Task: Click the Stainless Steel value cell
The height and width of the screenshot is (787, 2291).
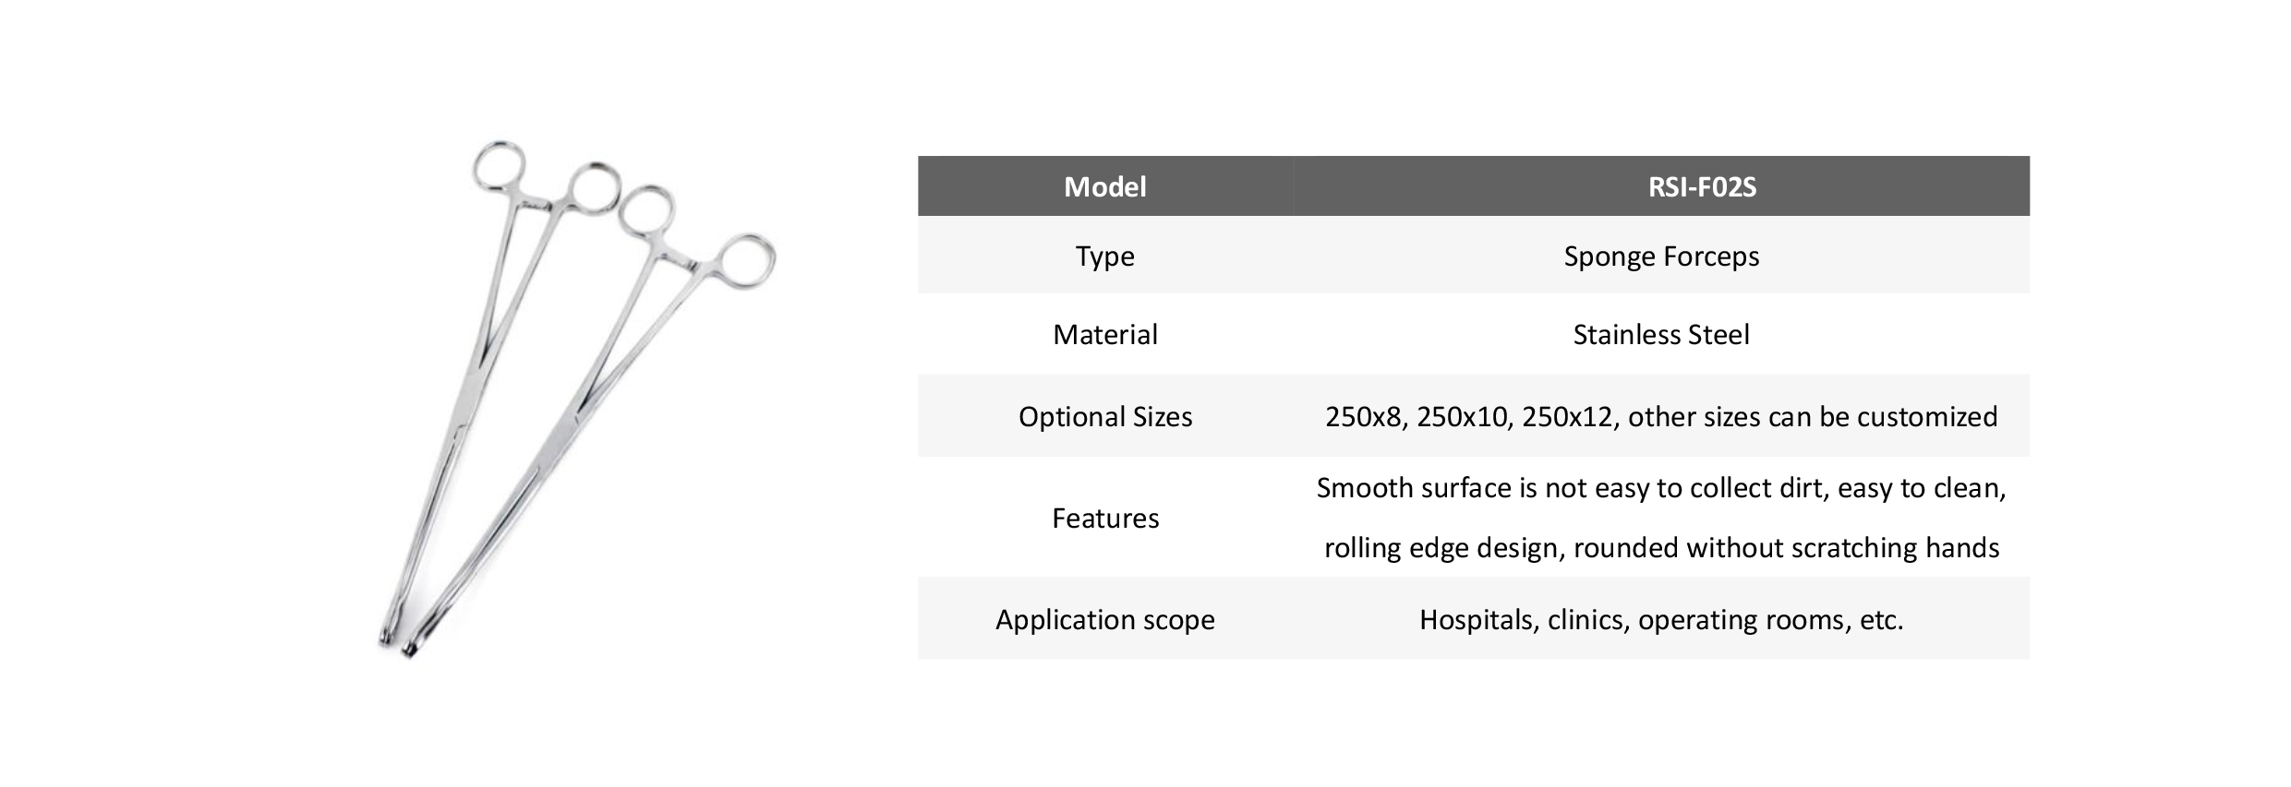Action: click(x=1661, y=334)
